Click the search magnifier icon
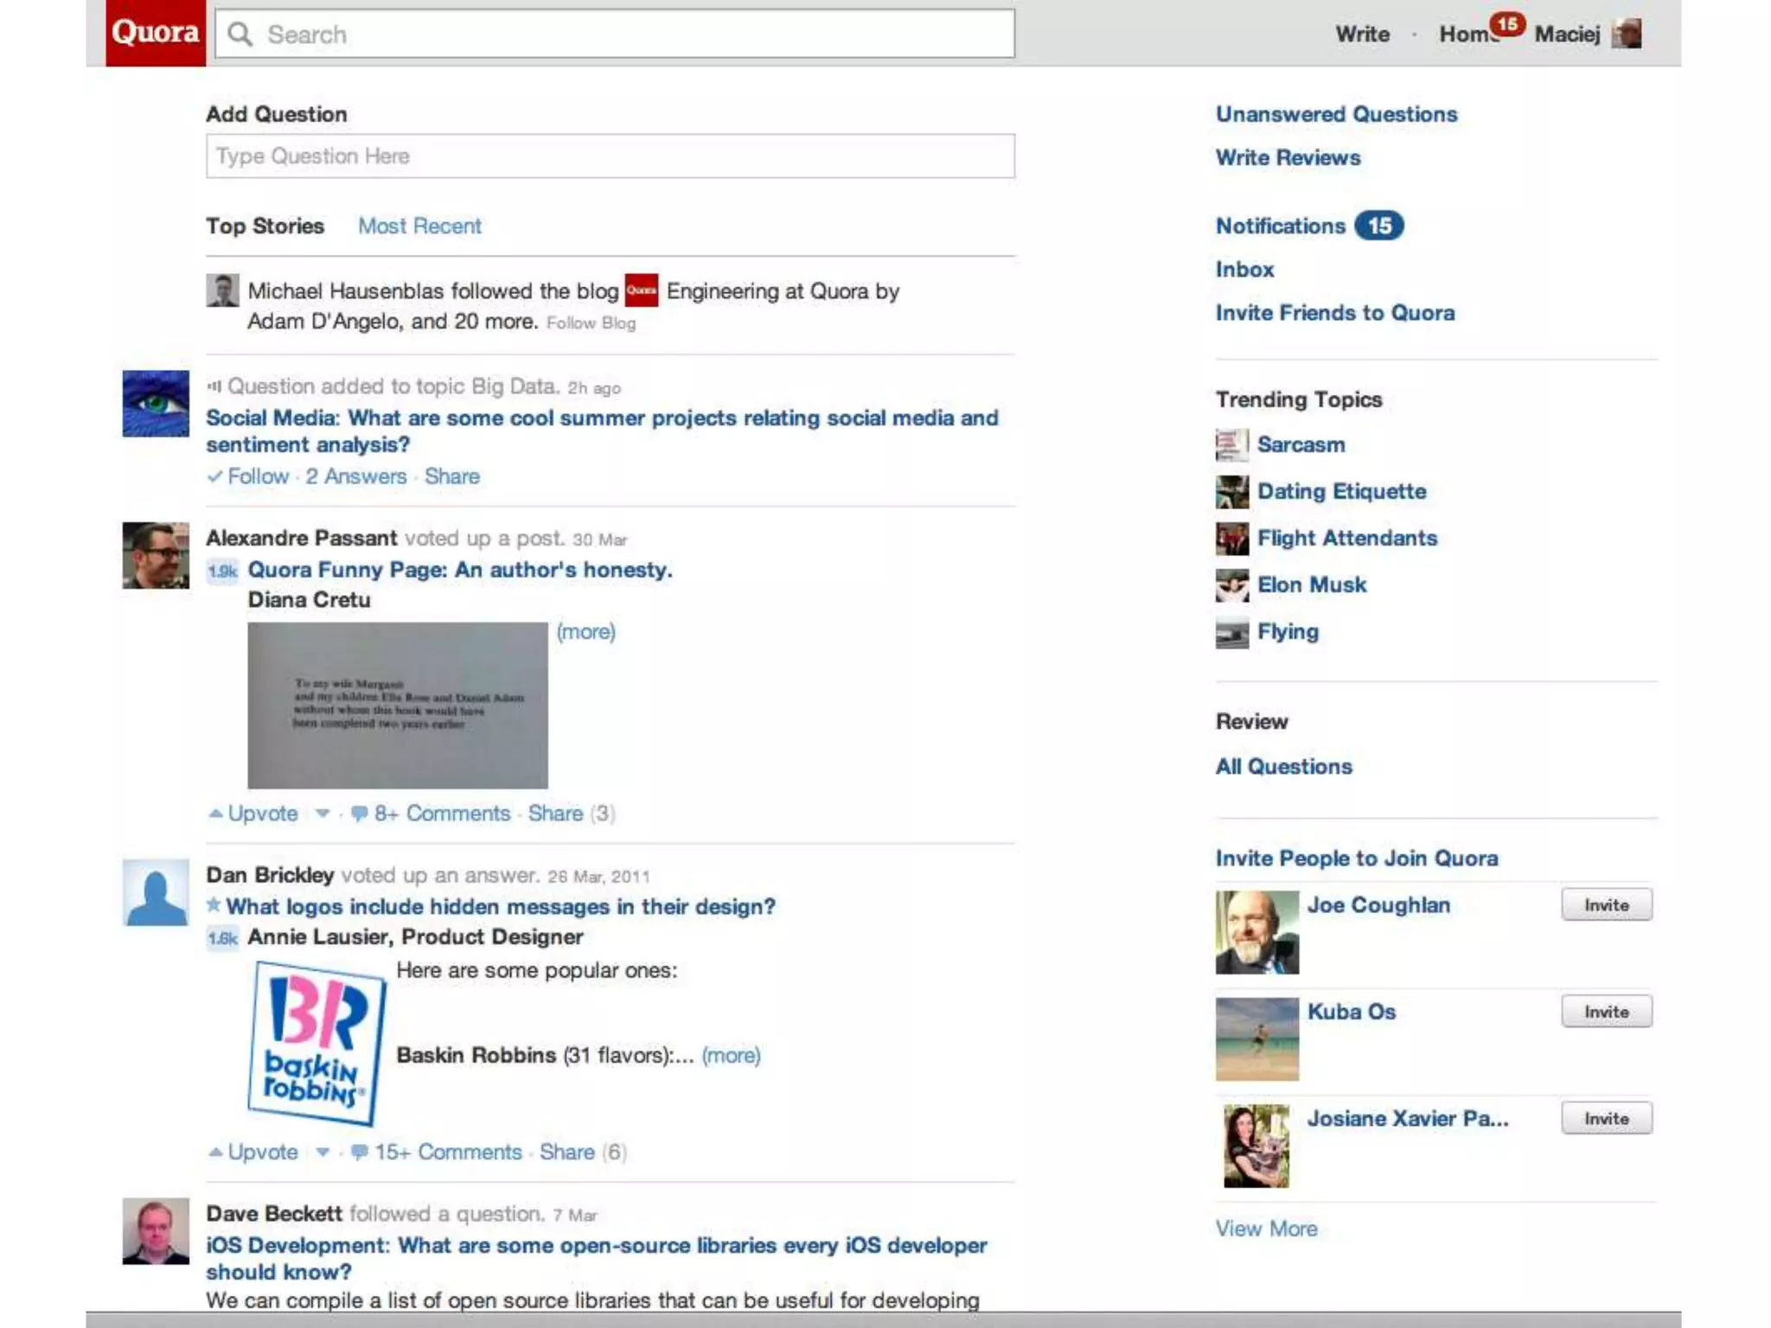Viewport: 1771px width, 1328px height. (240, 35)
